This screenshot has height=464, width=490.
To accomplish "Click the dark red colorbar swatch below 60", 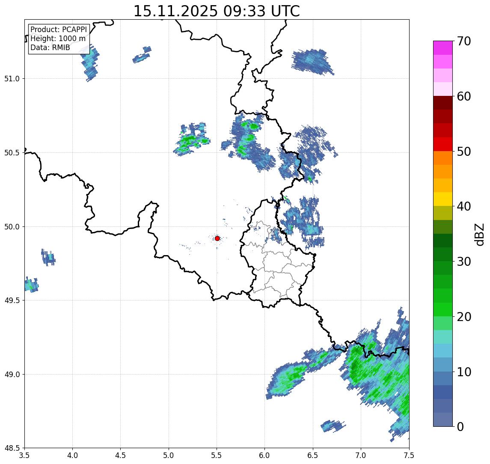I will coord(443,103).
